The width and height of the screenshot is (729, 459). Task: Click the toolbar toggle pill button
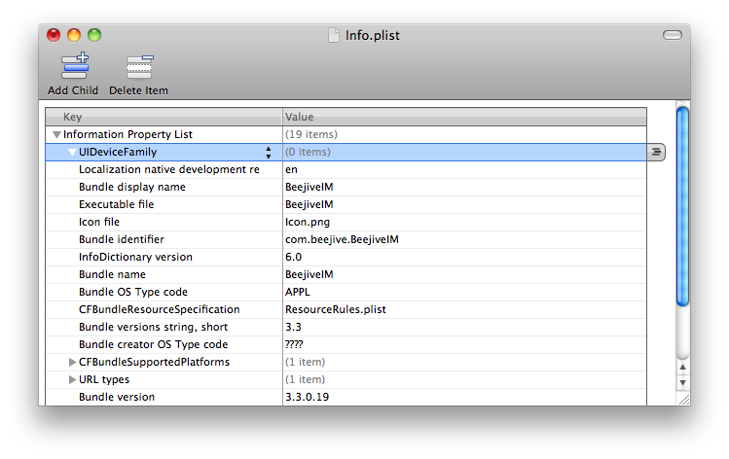point(672,35)
